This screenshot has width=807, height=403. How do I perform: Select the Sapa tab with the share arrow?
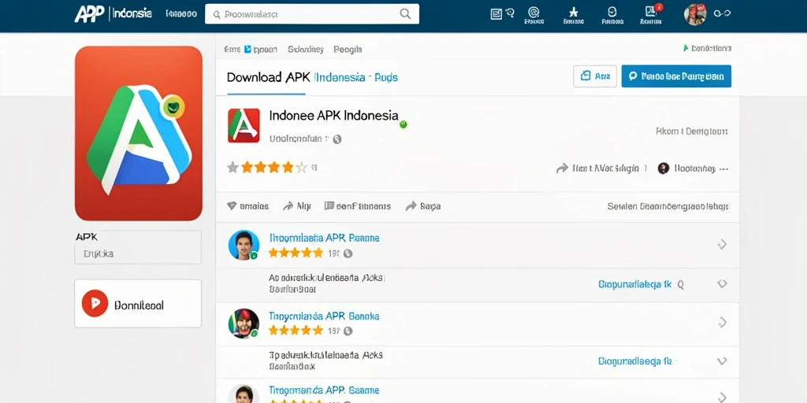tap(423, 206)
